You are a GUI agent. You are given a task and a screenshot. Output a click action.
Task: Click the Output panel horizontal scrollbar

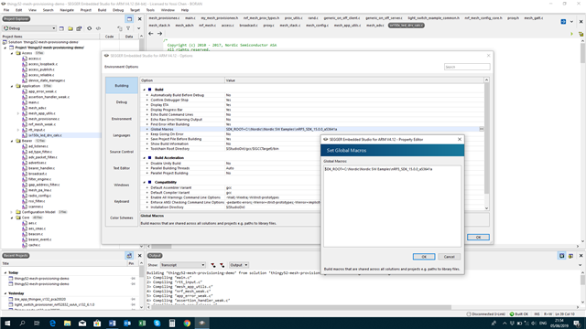(x=301, y=307)
